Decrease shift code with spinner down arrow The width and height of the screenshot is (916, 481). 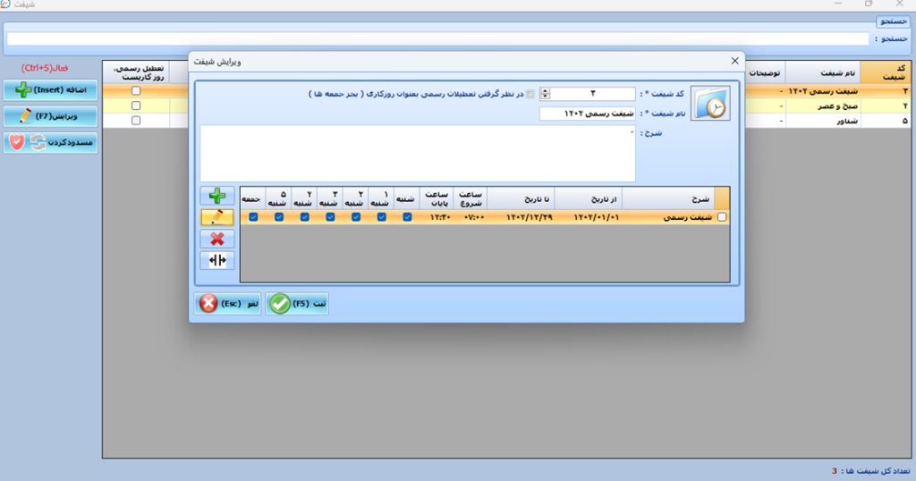pos(546,97)
